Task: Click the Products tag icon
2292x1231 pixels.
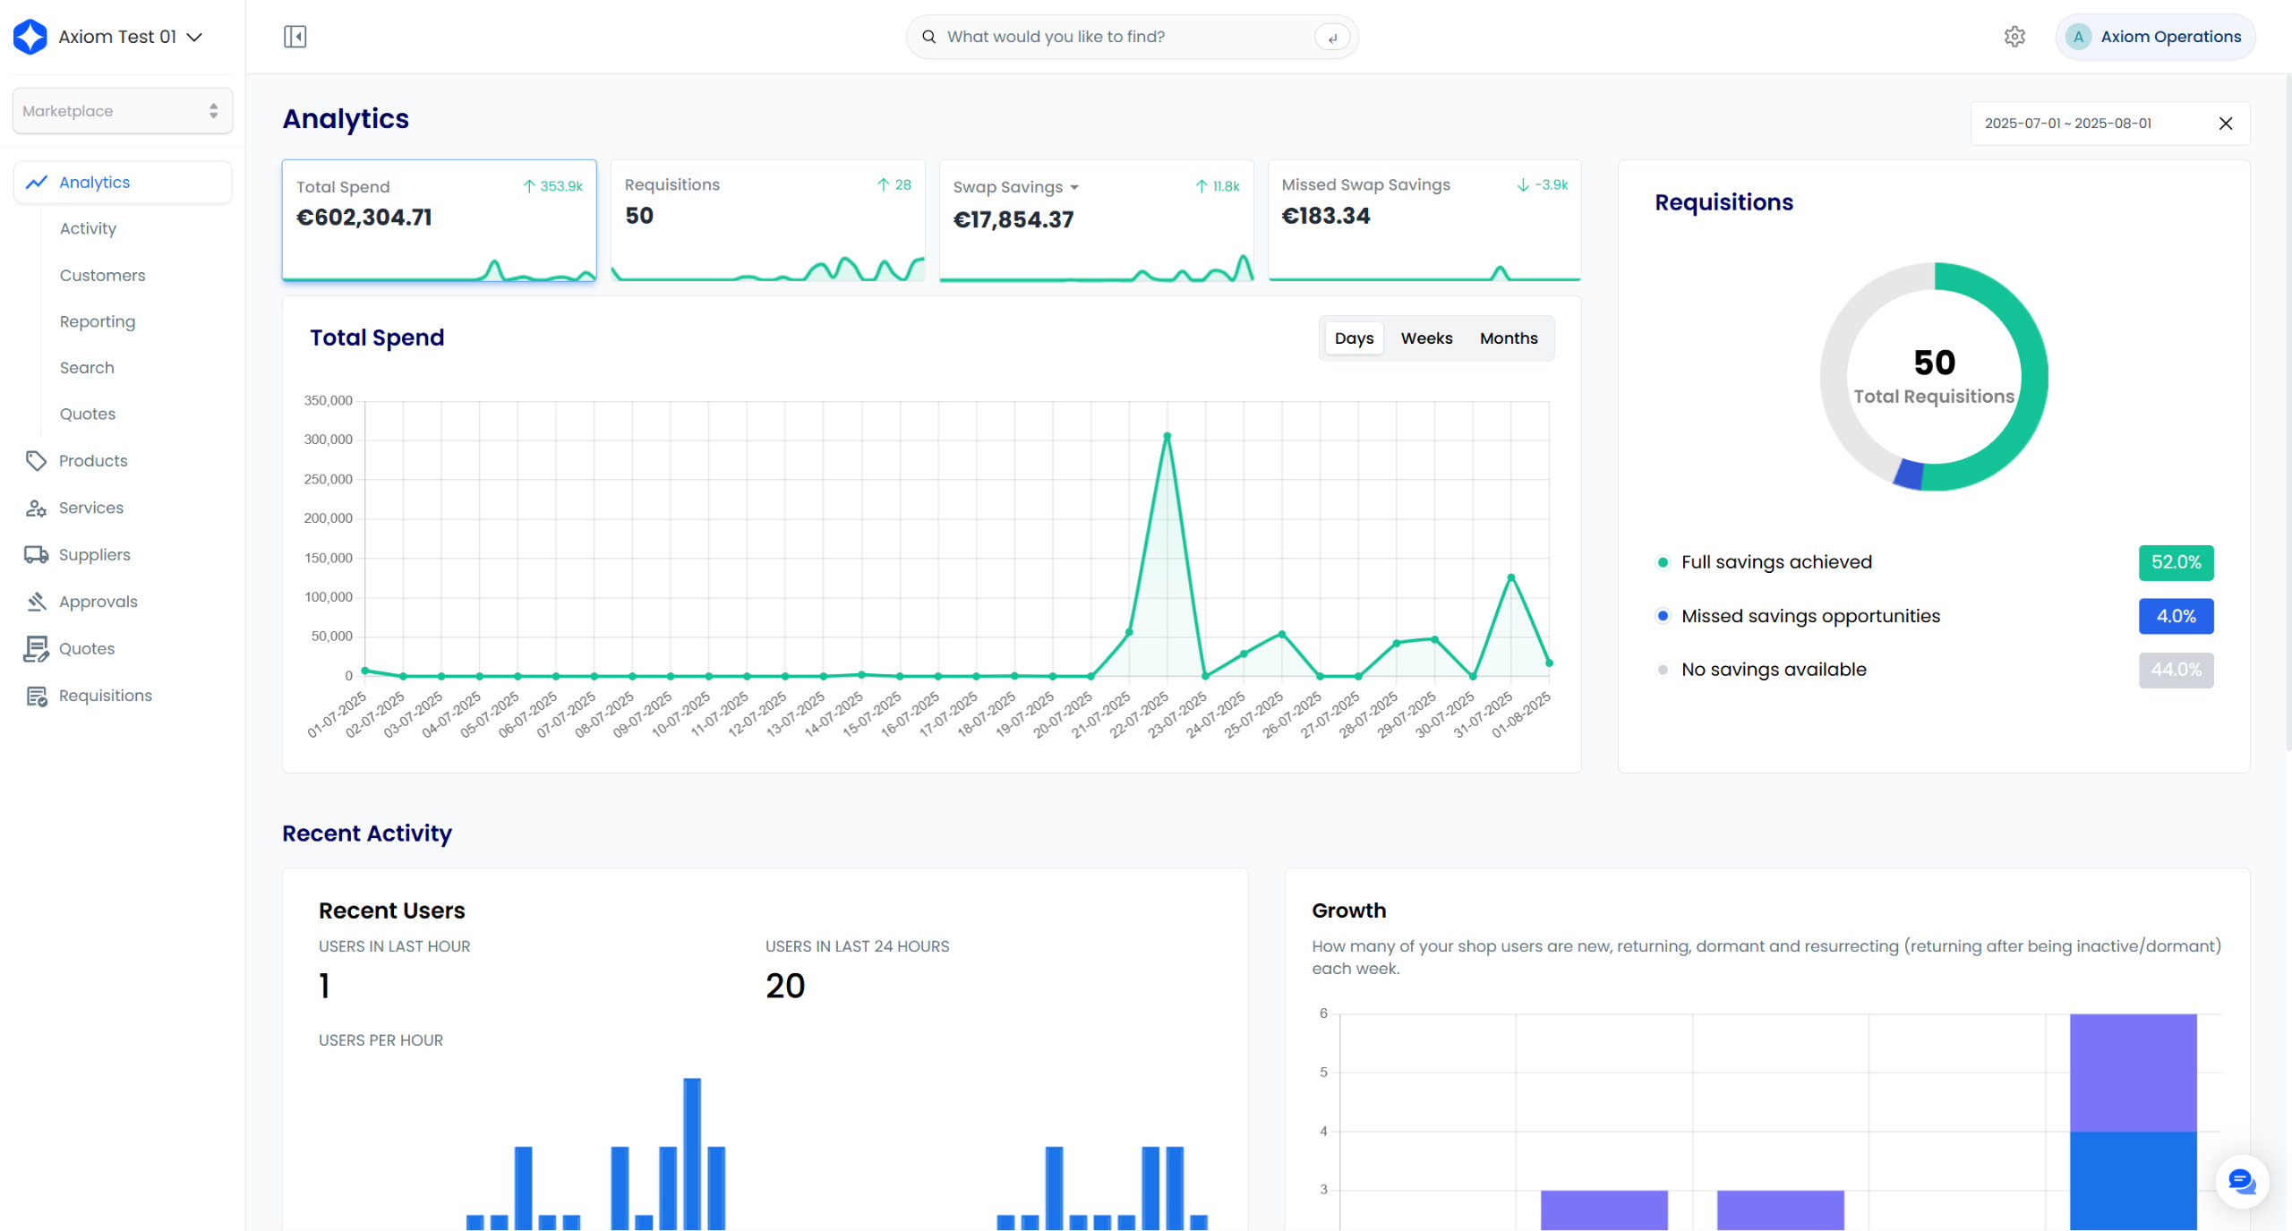Action: coord(36,461)
